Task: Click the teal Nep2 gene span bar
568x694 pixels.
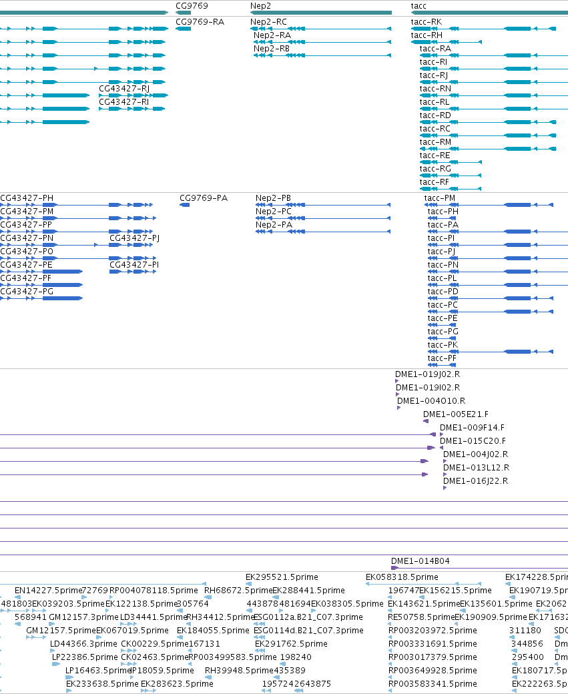Action: tap(321, 13)
